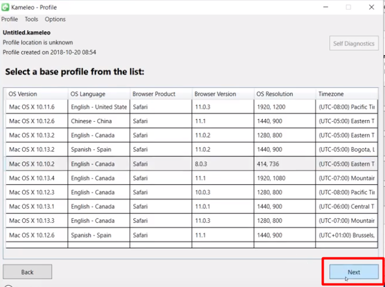
Task: Minimize the Kameleo window
Action: (x=325, y=7)
